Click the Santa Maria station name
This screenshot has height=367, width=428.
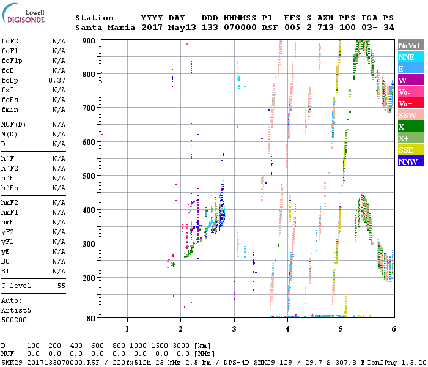pyautogui.click(x=105, y=28)
